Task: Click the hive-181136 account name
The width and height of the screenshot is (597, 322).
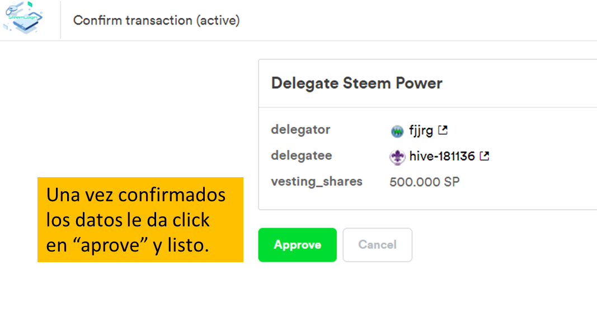Action: [x=441, y=157]
